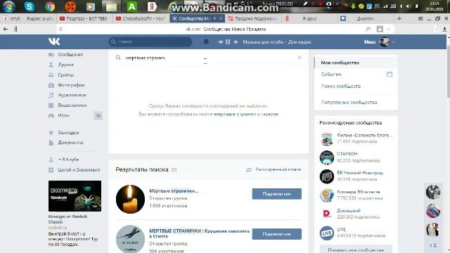
Task: Go back in the browser
Action: (x=6, y=29)
